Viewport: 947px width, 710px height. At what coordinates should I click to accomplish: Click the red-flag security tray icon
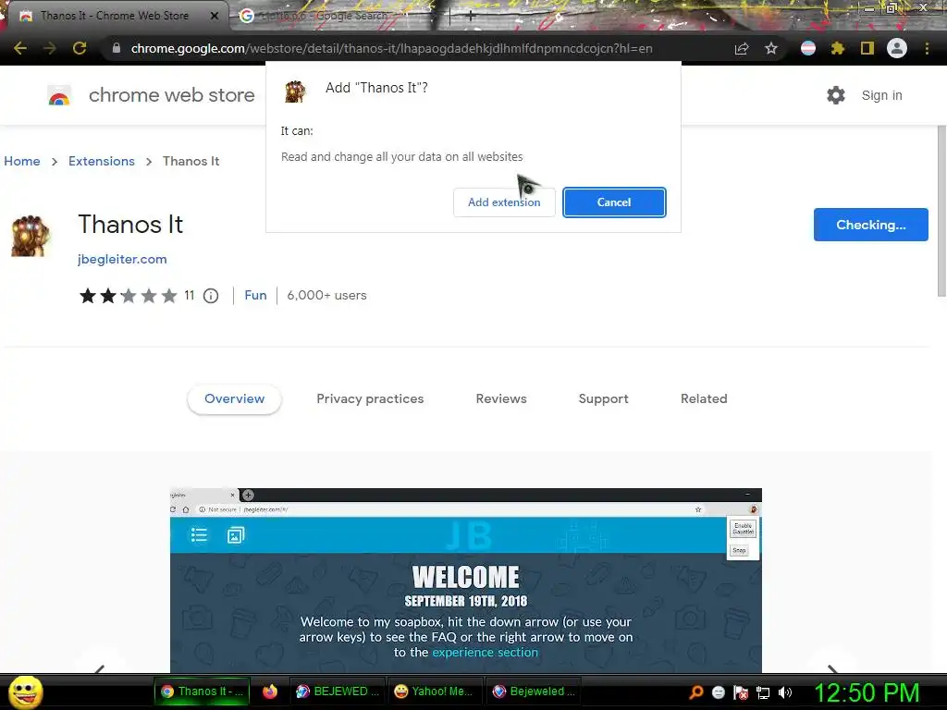pos(741,692)
